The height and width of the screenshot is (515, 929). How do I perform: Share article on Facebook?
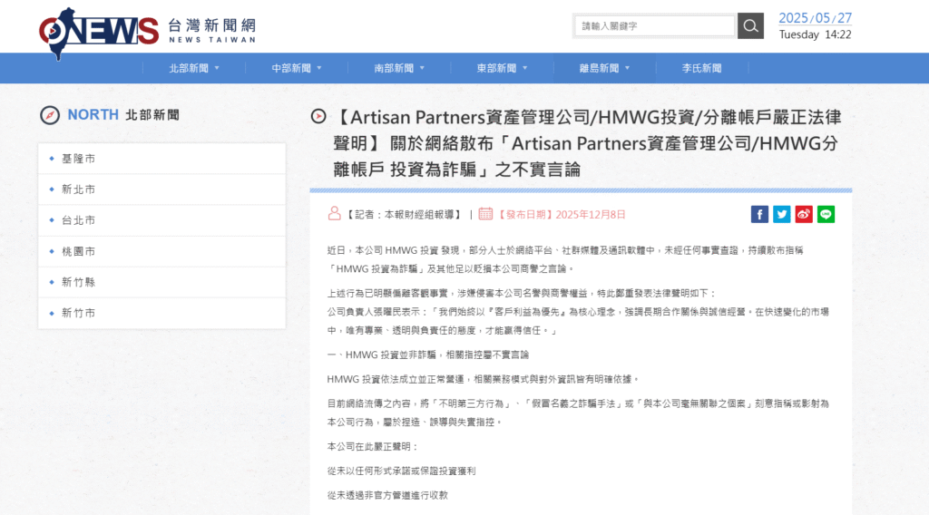(x=759, y=214)
